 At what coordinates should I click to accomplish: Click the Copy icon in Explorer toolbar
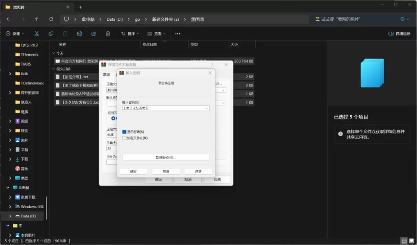coord(51,34)
